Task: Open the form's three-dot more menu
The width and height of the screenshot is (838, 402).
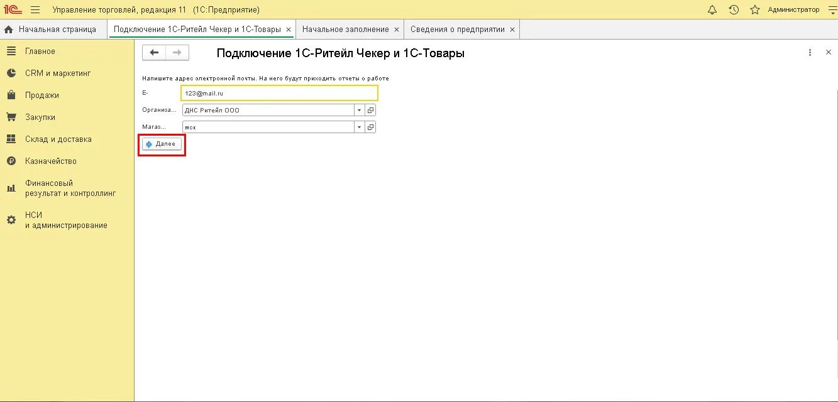Action: click(x=810, y=53)
